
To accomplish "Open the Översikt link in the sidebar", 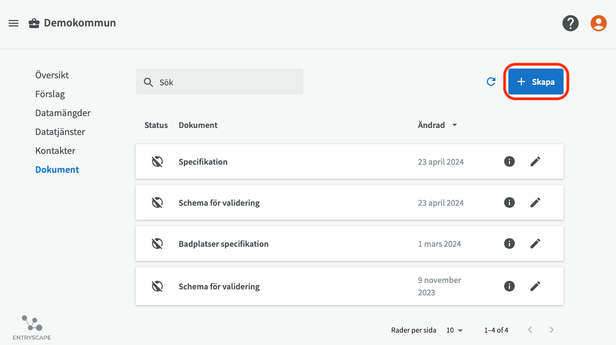I will pyautogui.click(x=52, y=75).
